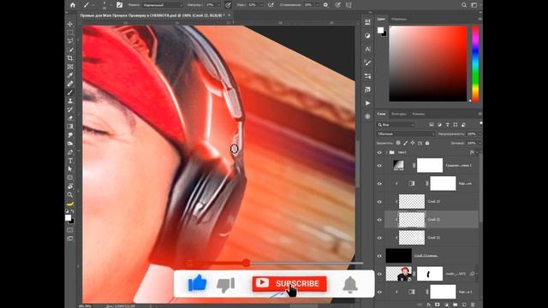Hide the Слой 21 layer
Image resolution: width=548 pixels, height=308 pixels.
379,238
